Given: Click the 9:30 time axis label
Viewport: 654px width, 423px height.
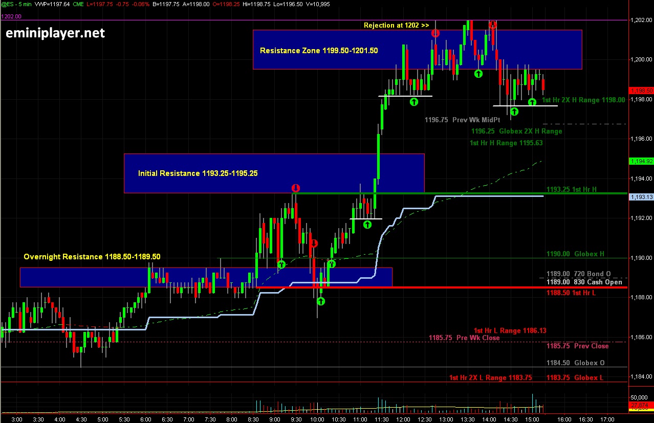Looking at the screenshot, I should coord(296,418).
